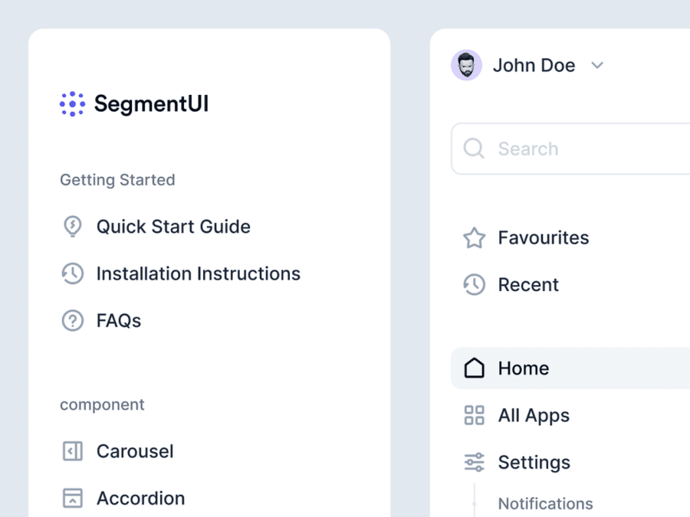Type in the Search input field

pyautogui.click(x=590, y=149)
